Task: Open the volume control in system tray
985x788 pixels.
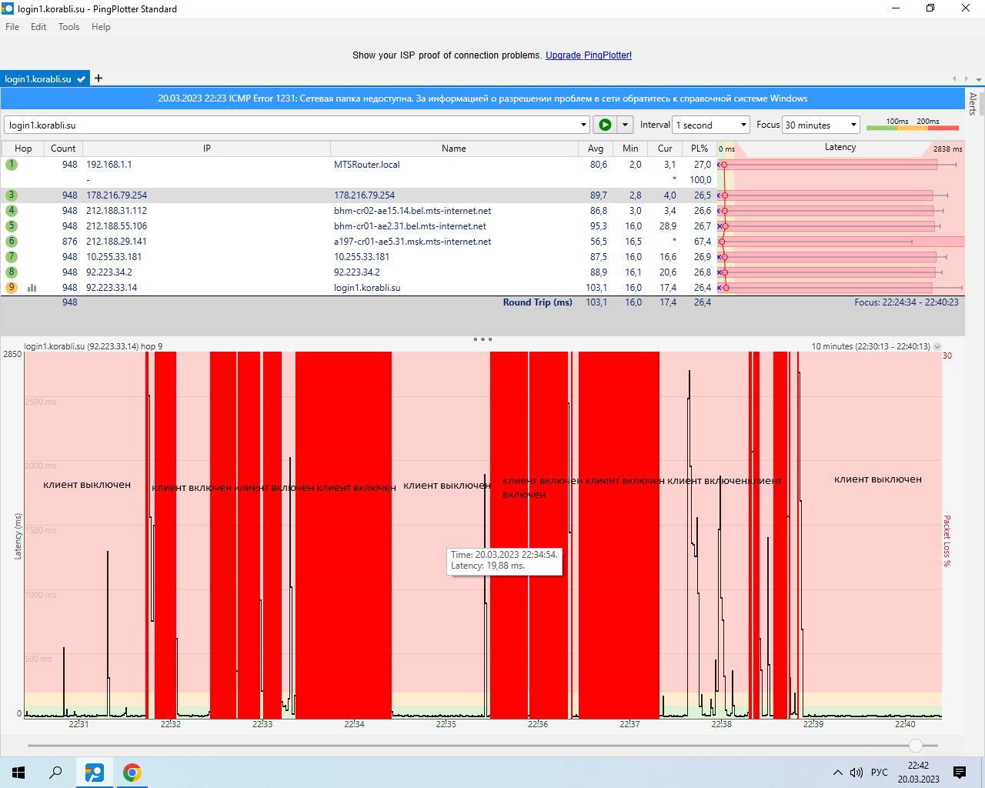Action: tap(856, 773)
